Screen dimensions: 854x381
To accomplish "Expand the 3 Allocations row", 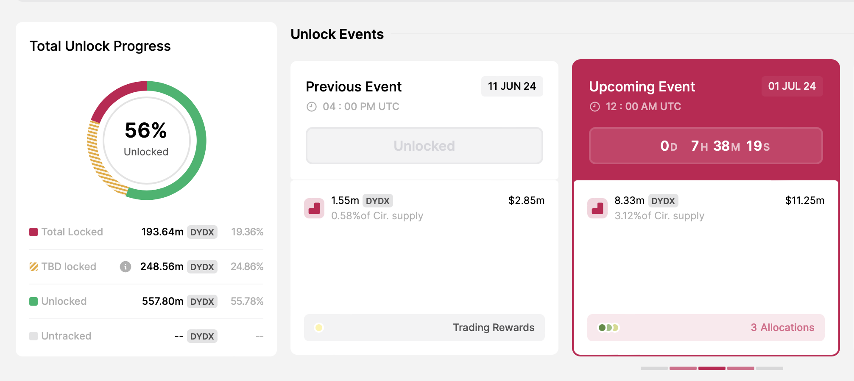I will tap(782, 328).
